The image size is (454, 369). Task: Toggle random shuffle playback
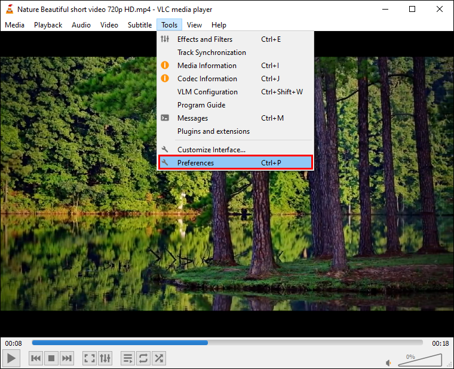click(x=159, y=358)
